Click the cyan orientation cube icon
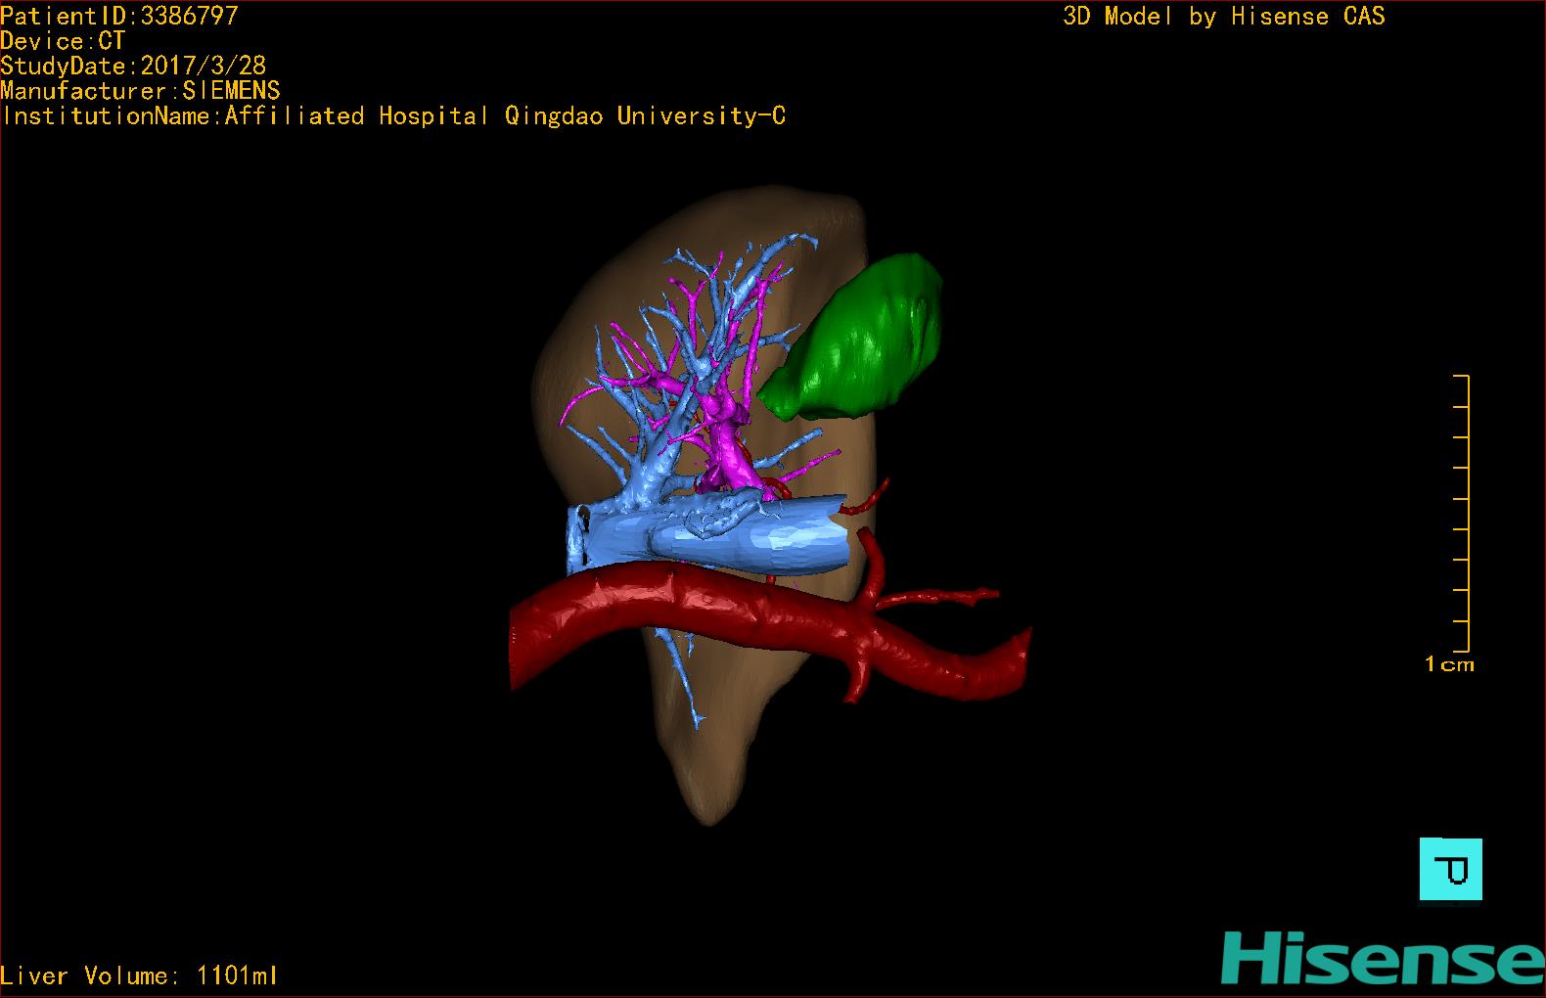The image size is (1546, 998). (1450, 869)
